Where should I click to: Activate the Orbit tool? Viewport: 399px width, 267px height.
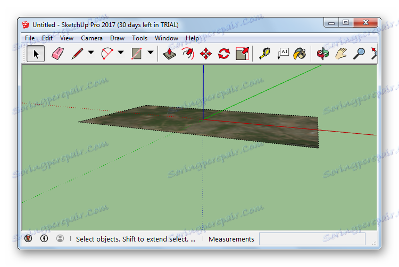(x=323, y=54)
